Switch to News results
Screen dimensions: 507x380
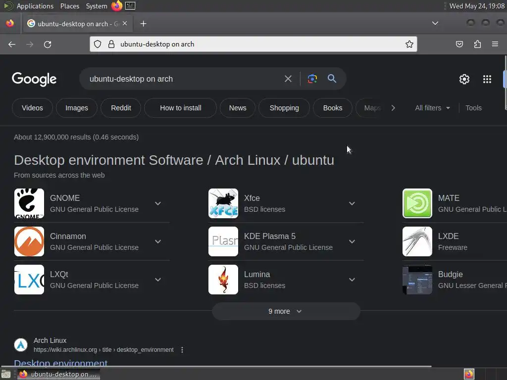point(238,108)
